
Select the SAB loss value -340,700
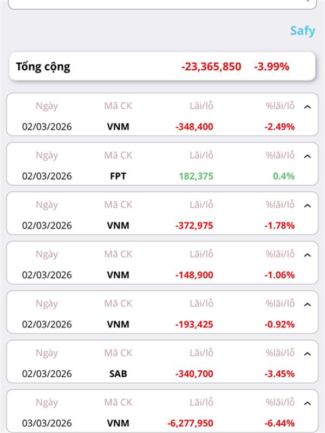tap(194, 373)
